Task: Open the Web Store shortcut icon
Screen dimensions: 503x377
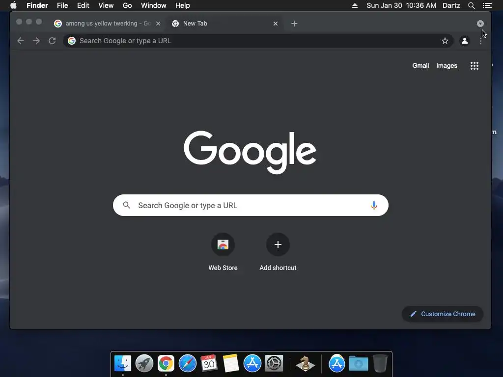Action: click(223, 244)
